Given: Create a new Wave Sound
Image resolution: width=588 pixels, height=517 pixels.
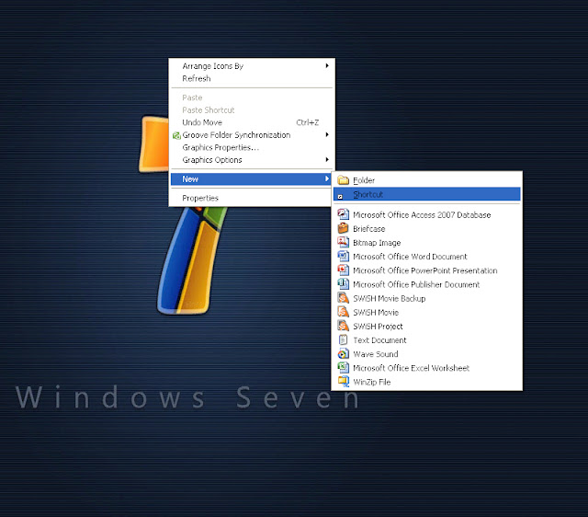Looking at the screenshot, I should point(426,354).
